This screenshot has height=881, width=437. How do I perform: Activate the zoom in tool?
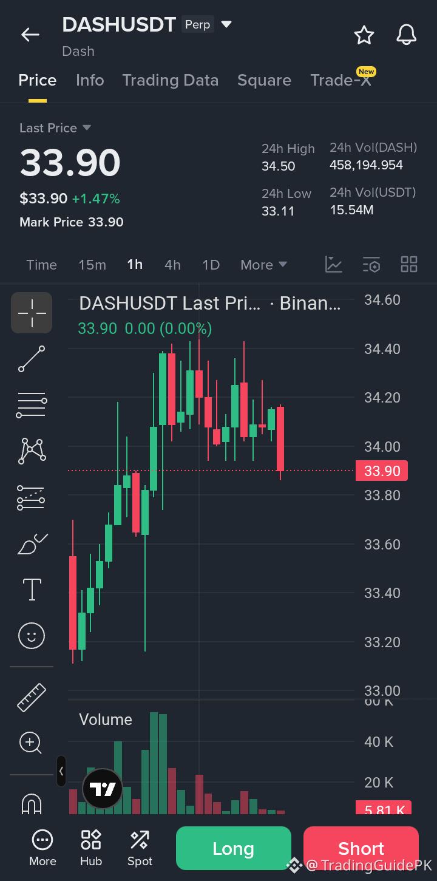coord(31,743)
